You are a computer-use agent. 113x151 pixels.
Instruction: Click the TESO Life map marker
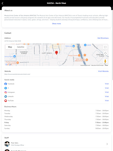(x=74, y=46)
